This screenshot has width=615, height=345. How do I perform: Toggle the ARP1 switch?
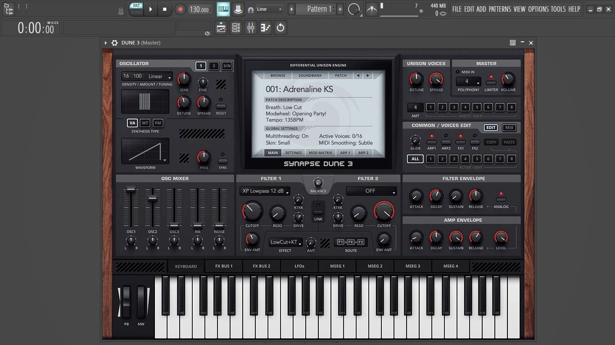432,142
